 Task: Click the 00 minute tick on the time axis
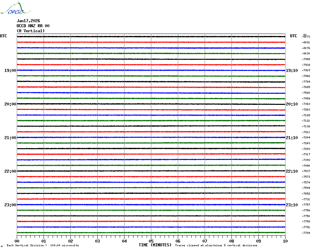[17, 241]
